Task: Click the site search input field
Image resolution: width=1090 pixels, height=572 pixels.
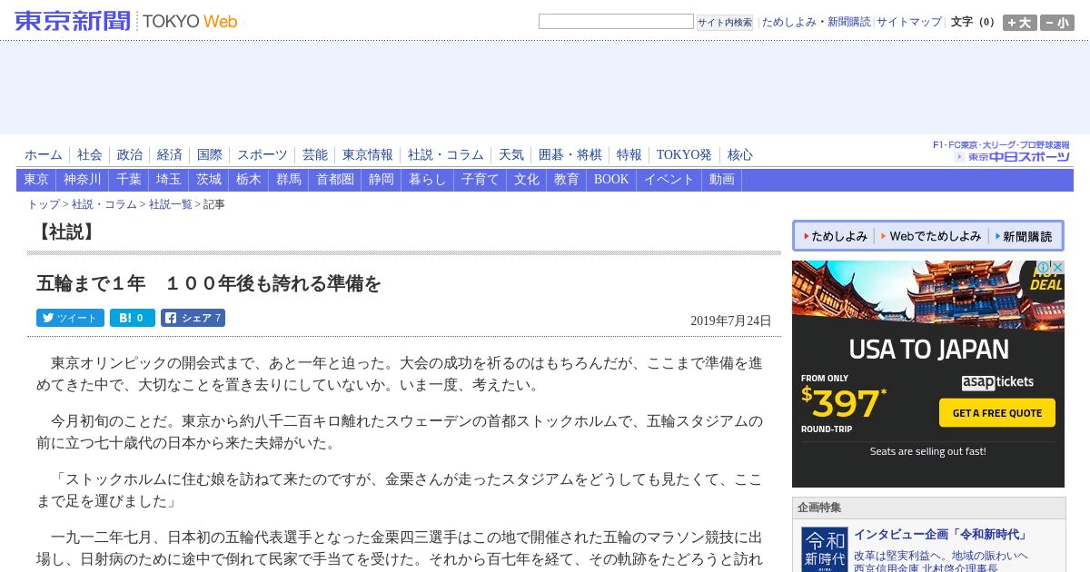Action: click(x=616, y=22)
